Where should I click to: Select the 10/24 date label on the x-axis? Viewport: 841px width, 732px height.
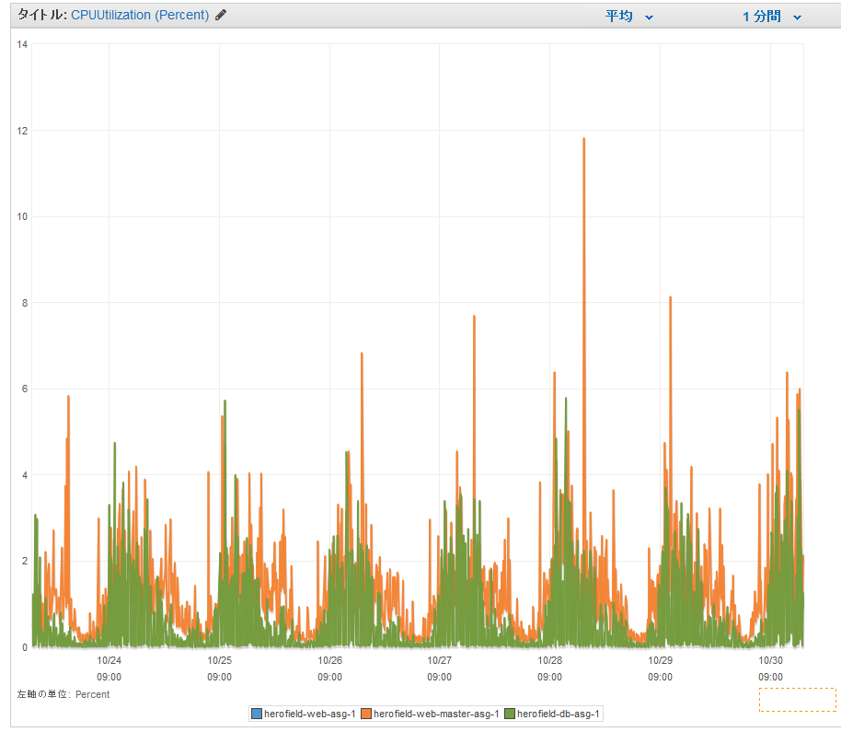click(109, 660)
